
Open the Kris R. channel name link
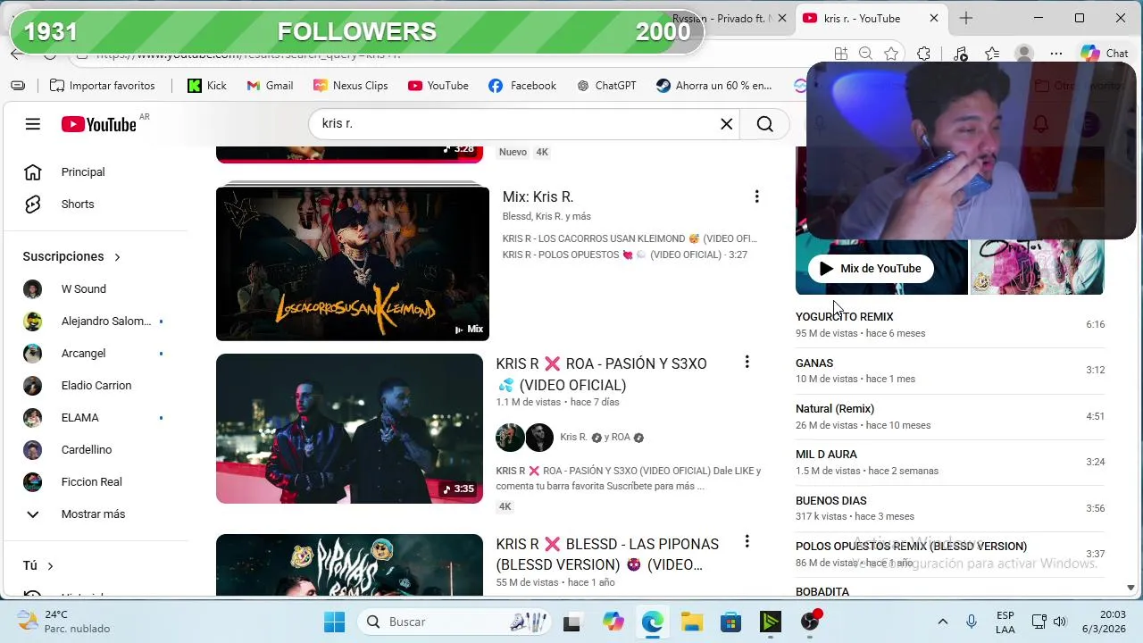(573, 438)
